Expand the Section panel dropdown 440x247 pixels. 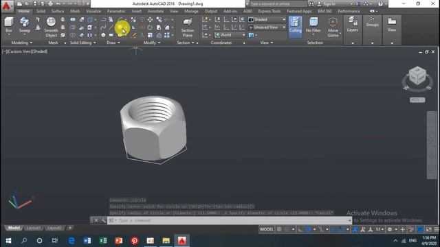186,43
